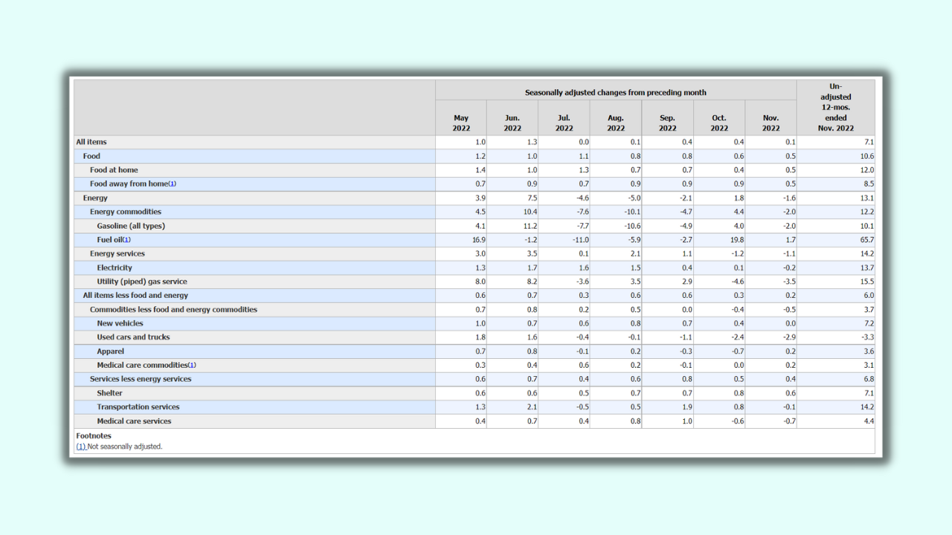The width and height of the screenshot is (952, 535).
Task: Select Energy commodities Jun. 2022 value 10.4
Action: 530,212
